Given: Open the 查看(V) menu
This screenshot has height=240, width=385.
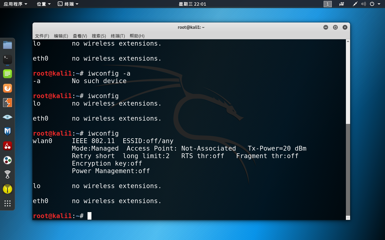Looking at the screenshot, I should [x=80, y=36].
